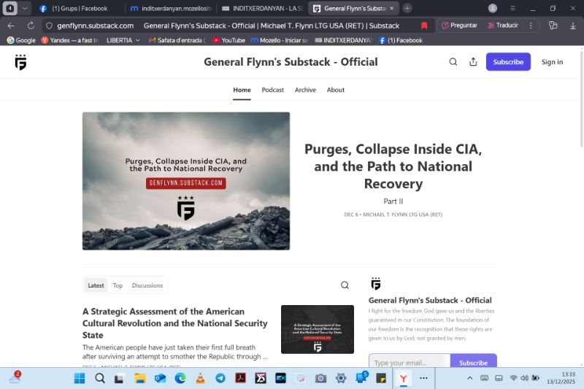This screenshot has height=389, width=584.
Task: Open a new browser tab with plus icon
Action: pyautogui.click(x=407, y=8)
